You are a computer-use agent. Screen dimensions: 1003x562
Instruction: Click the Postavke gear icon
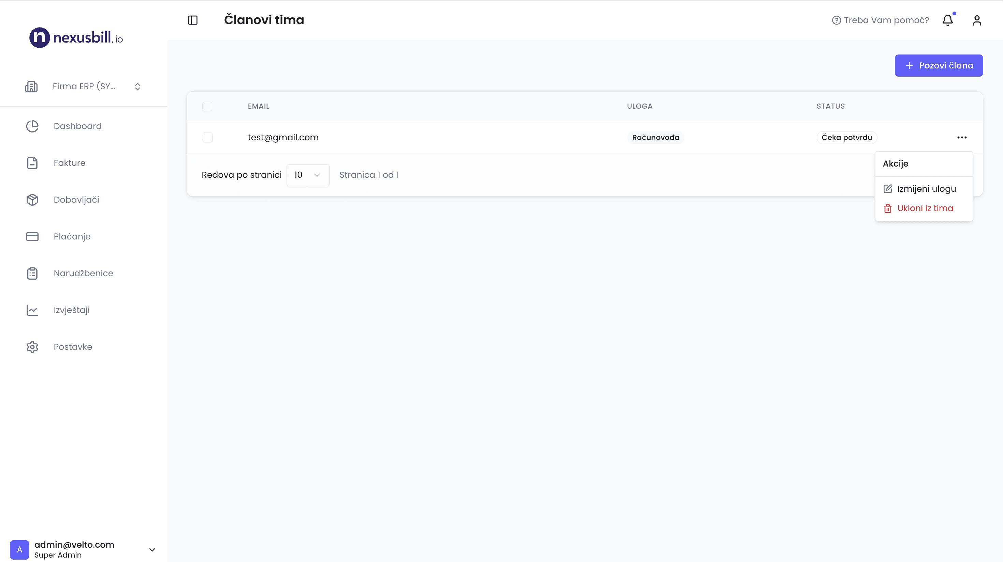(32, 347)
